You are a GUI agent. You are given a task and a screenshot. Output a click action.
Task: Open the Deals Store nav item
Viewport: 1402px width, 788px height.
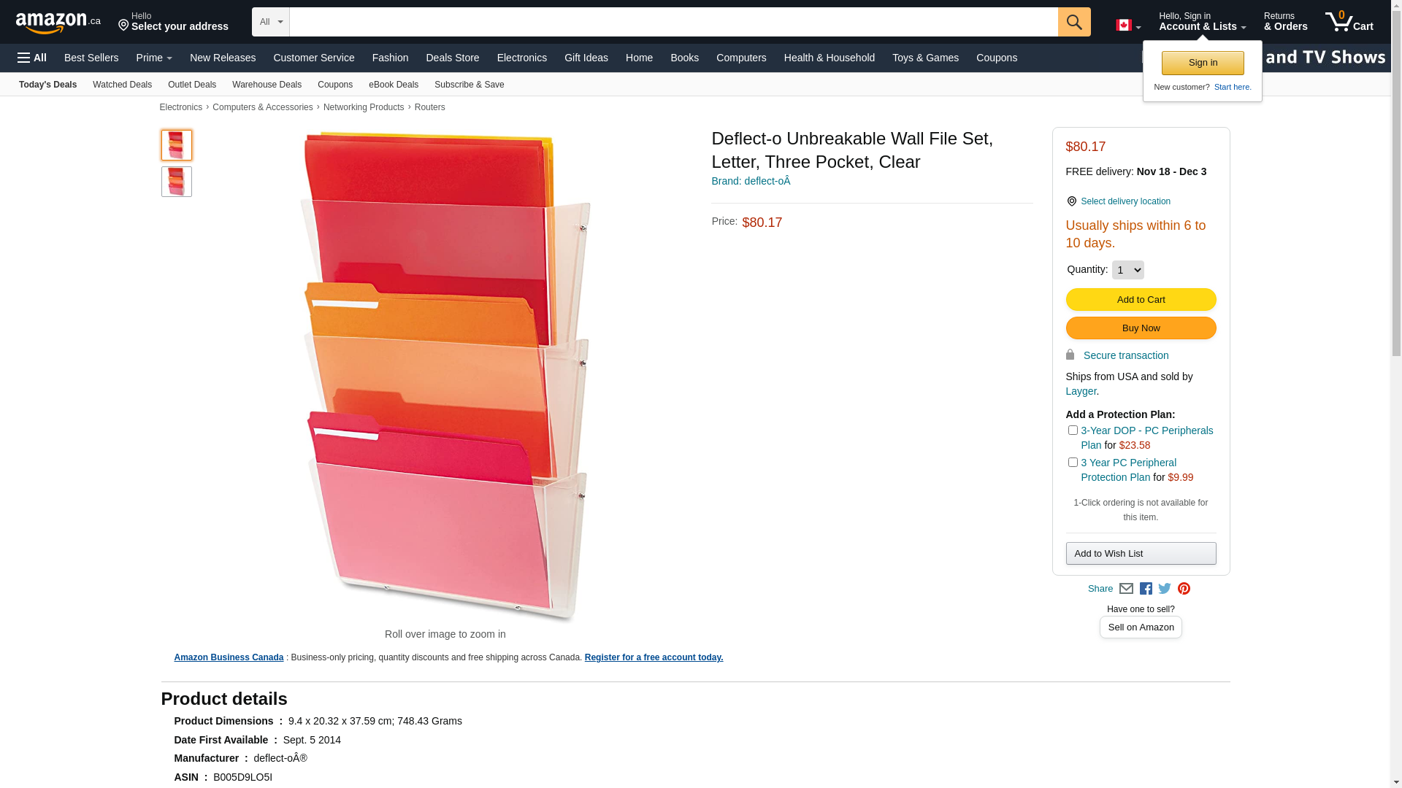[452, 58]
